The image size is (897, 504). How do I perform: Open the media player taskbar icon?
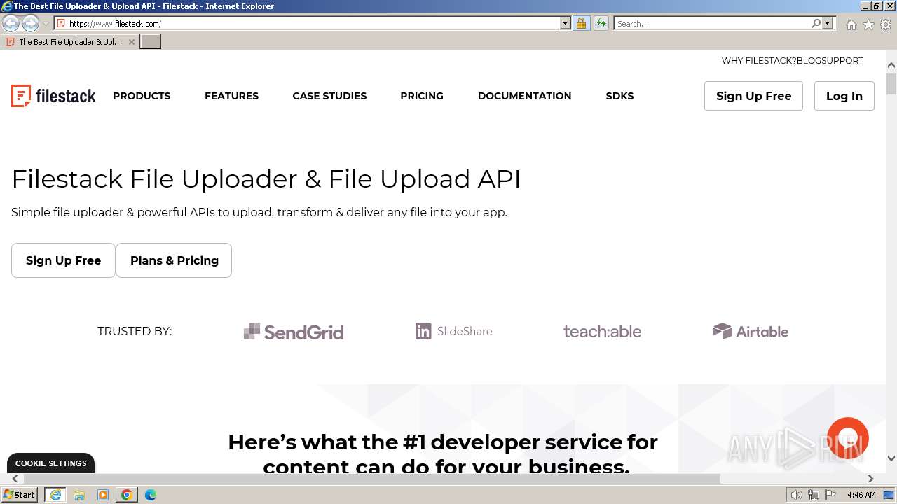click(x=103, y=495)
